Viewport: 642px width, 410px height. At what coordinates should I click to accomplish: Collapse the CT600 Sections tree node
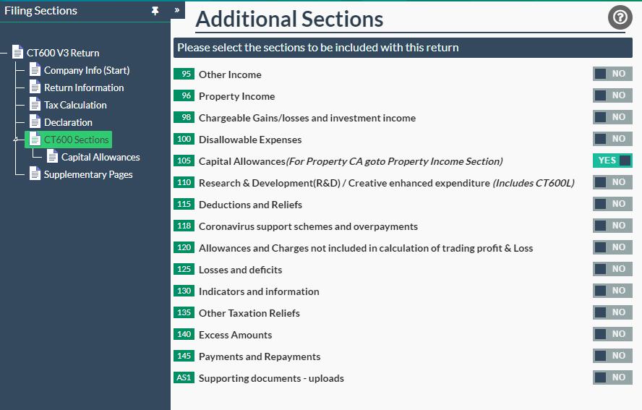pos(16,140)
